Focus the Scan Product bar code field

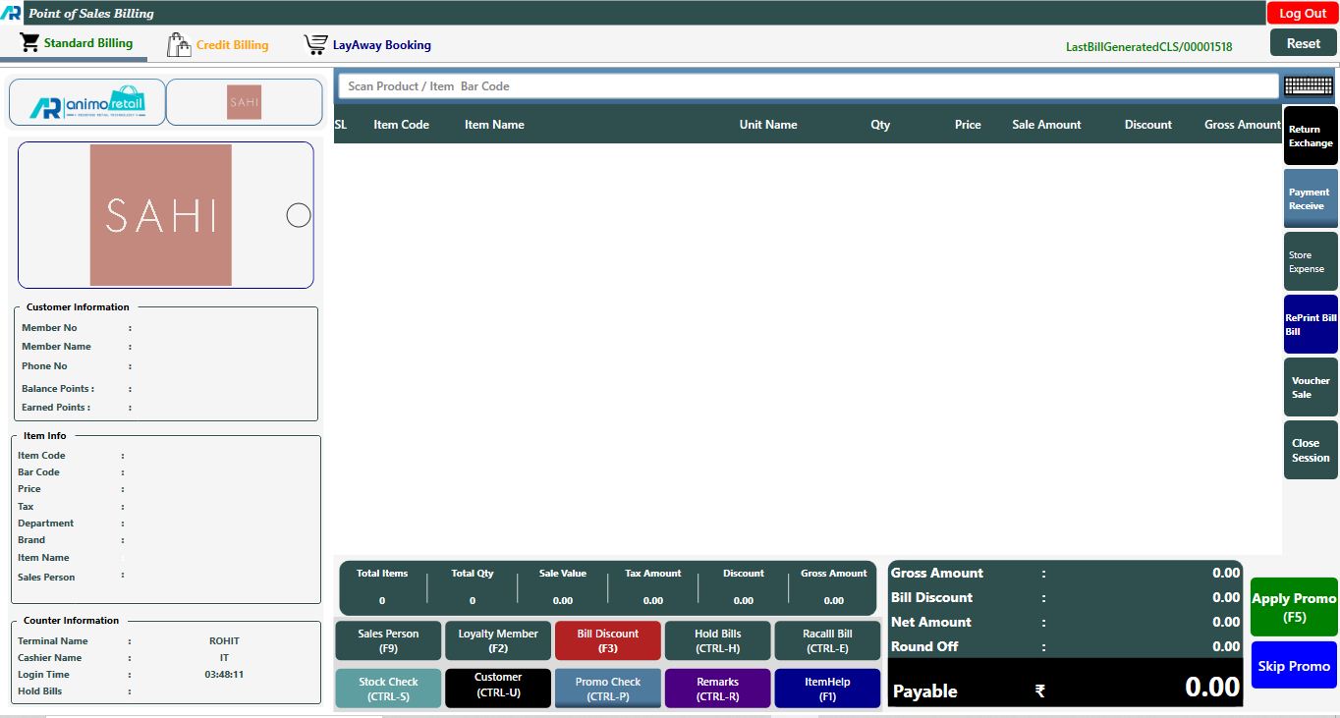coord(808,86)
